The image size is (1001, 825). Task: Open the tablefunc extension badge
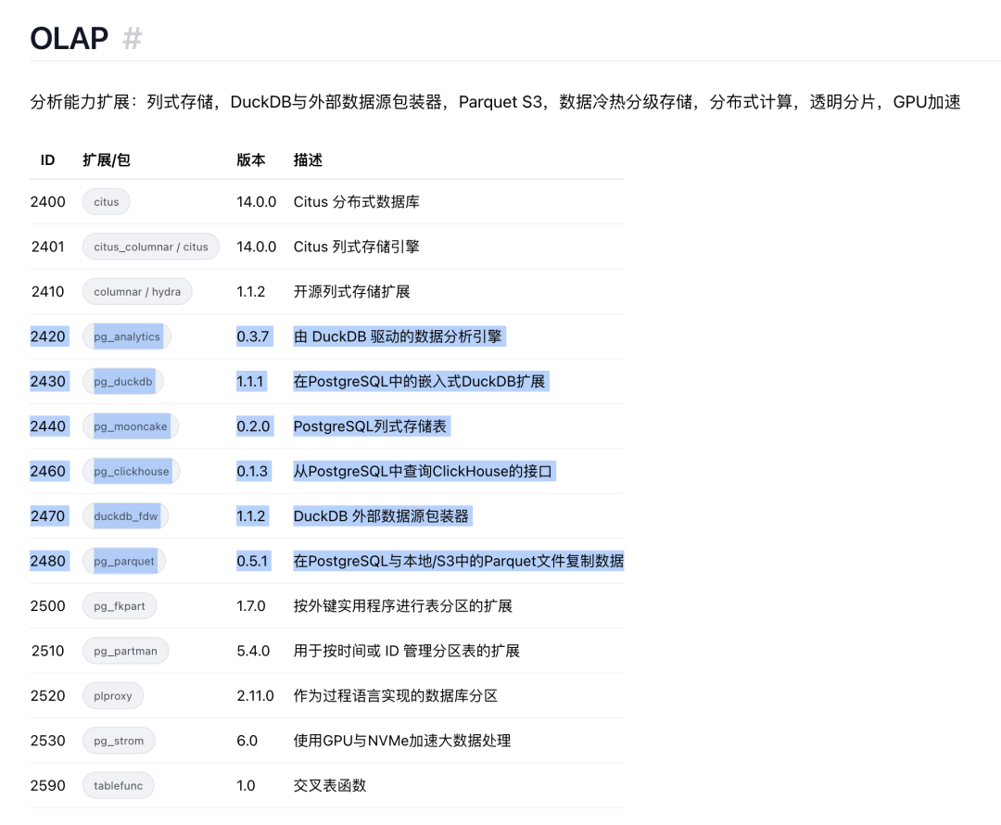pos(118,785)
